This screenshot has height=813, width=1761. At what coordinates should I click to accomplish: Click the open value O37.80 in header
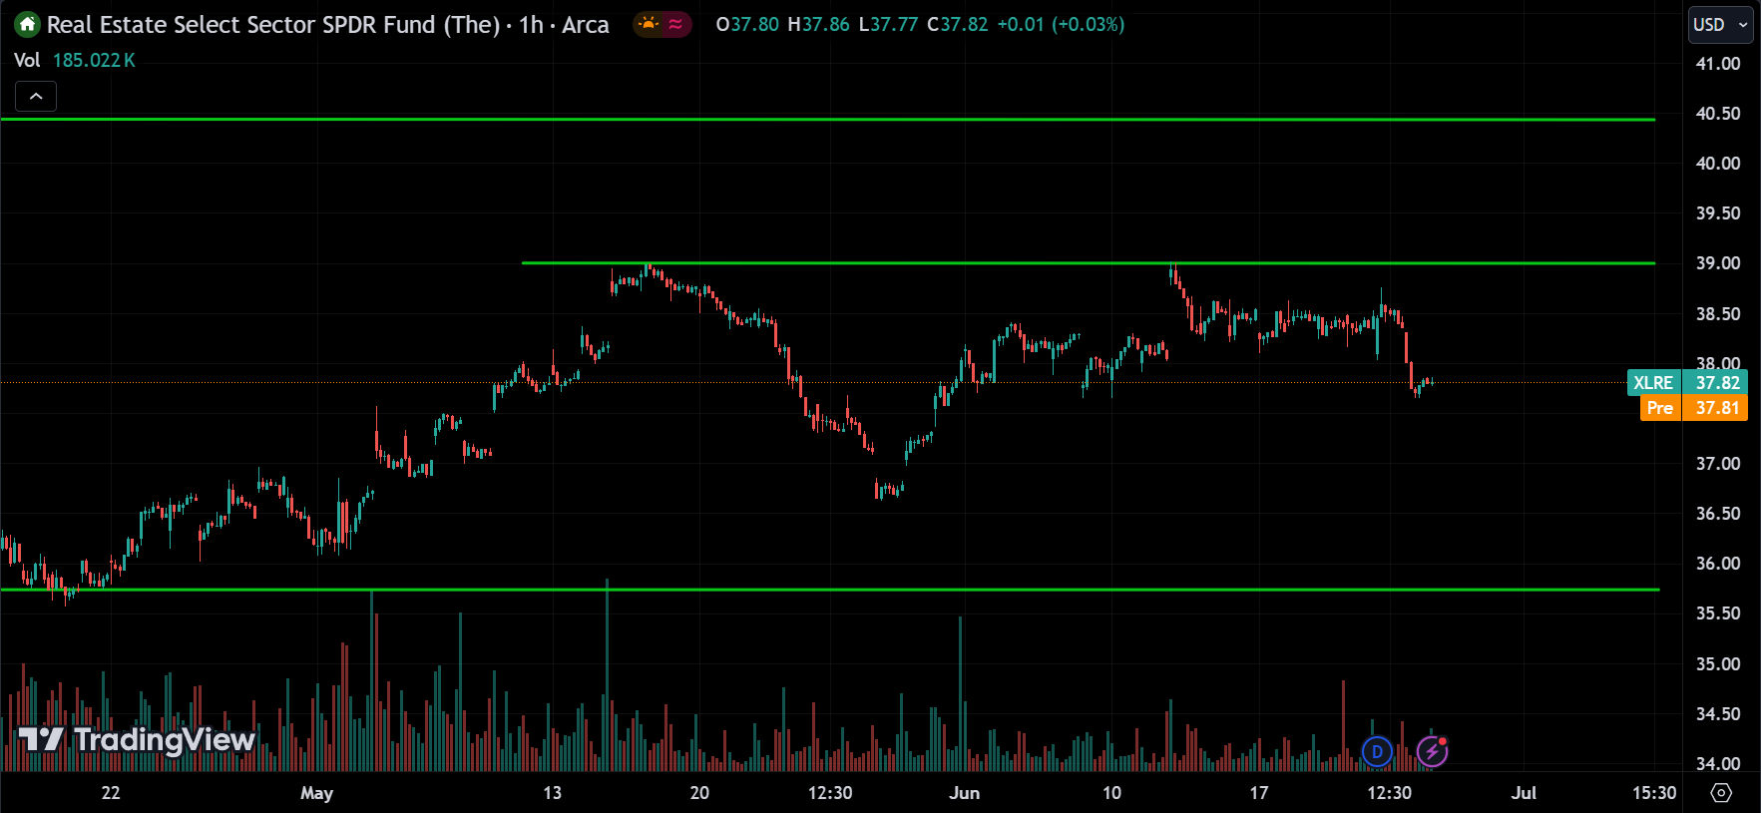pos(747,25)
